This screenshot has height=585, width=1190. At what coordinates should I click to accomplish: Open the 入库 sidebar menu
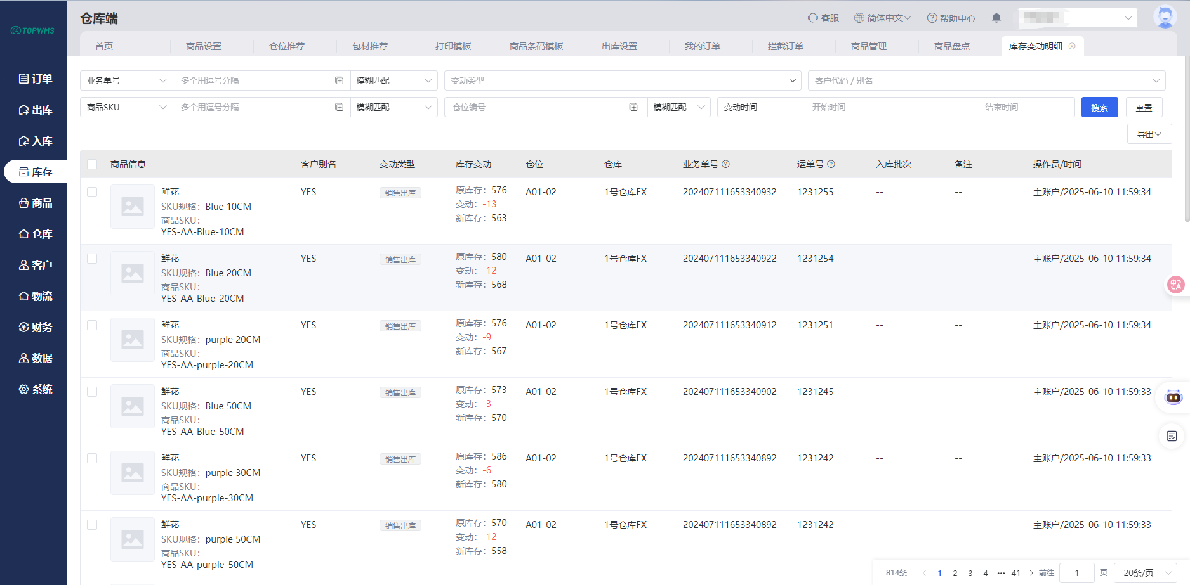click(36, 141)
